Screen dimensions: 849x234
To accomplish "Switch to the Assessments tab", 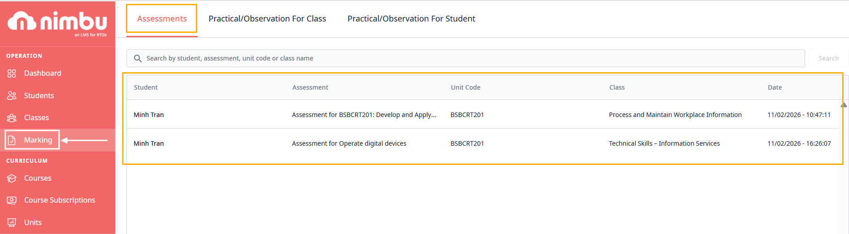I will tap(162, 19).
